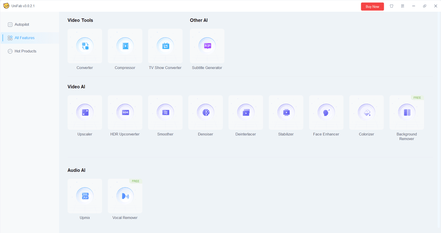The image size is (441, 233).
Task: Close the UniFab window
Action: (435, 6)
